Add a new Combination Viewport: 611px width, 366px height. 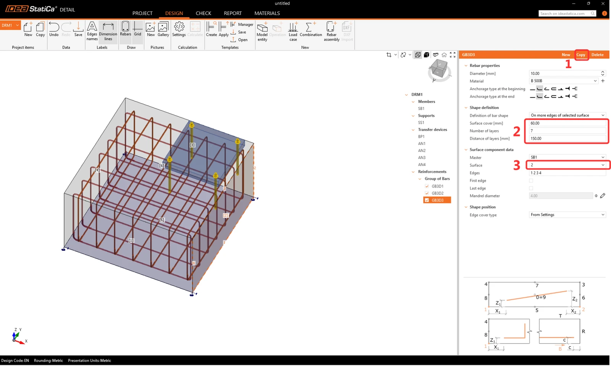pyautogui.click(x=311, y=29)
